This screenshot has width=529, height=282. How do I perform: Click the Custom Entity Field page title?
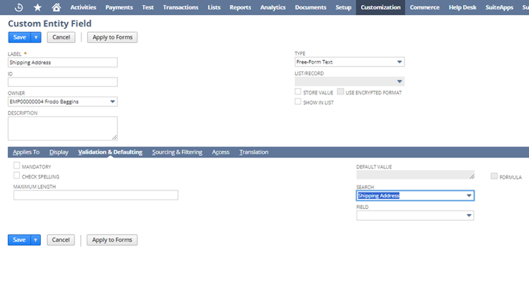pyautogui.click(x=49, y=24)
